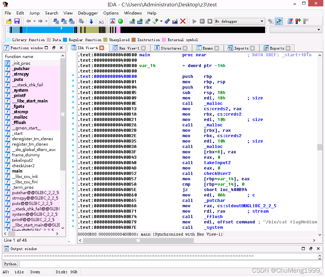Jump forward with the right arrow icon

40,21
